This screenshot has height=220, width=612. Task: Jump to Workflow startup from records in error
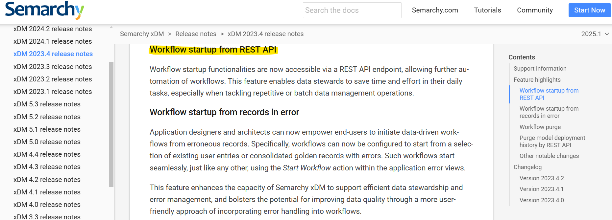549,112
